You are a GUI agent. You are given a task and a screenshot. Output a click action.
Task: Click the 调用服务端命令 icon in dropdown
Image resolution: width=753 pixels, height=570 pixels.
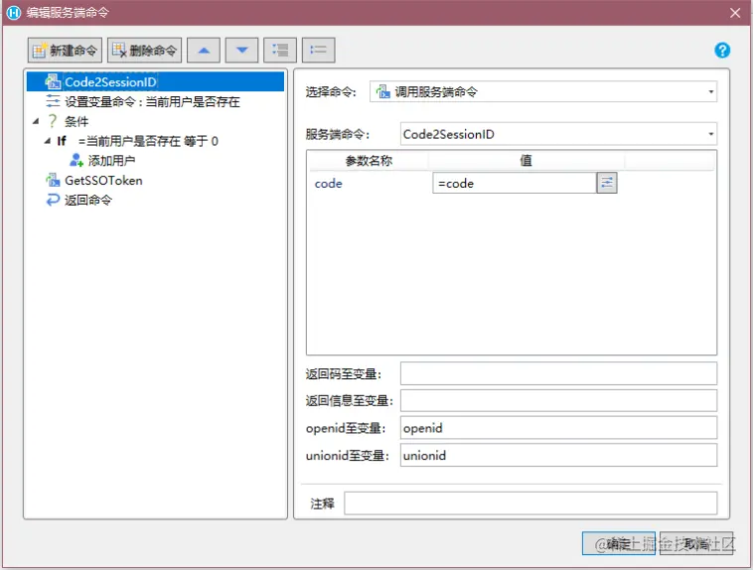click(382, 91)
